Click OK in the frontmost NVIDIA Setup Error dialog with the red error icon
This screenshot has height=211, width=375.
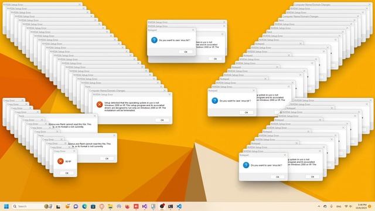[162, 120]
